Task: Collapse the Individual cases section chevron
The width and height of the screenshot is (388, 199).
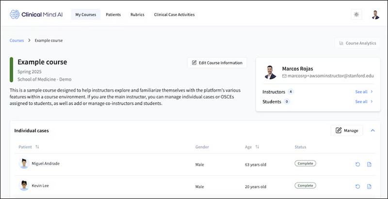Action: pyautogui.click(x=372, y=130)
